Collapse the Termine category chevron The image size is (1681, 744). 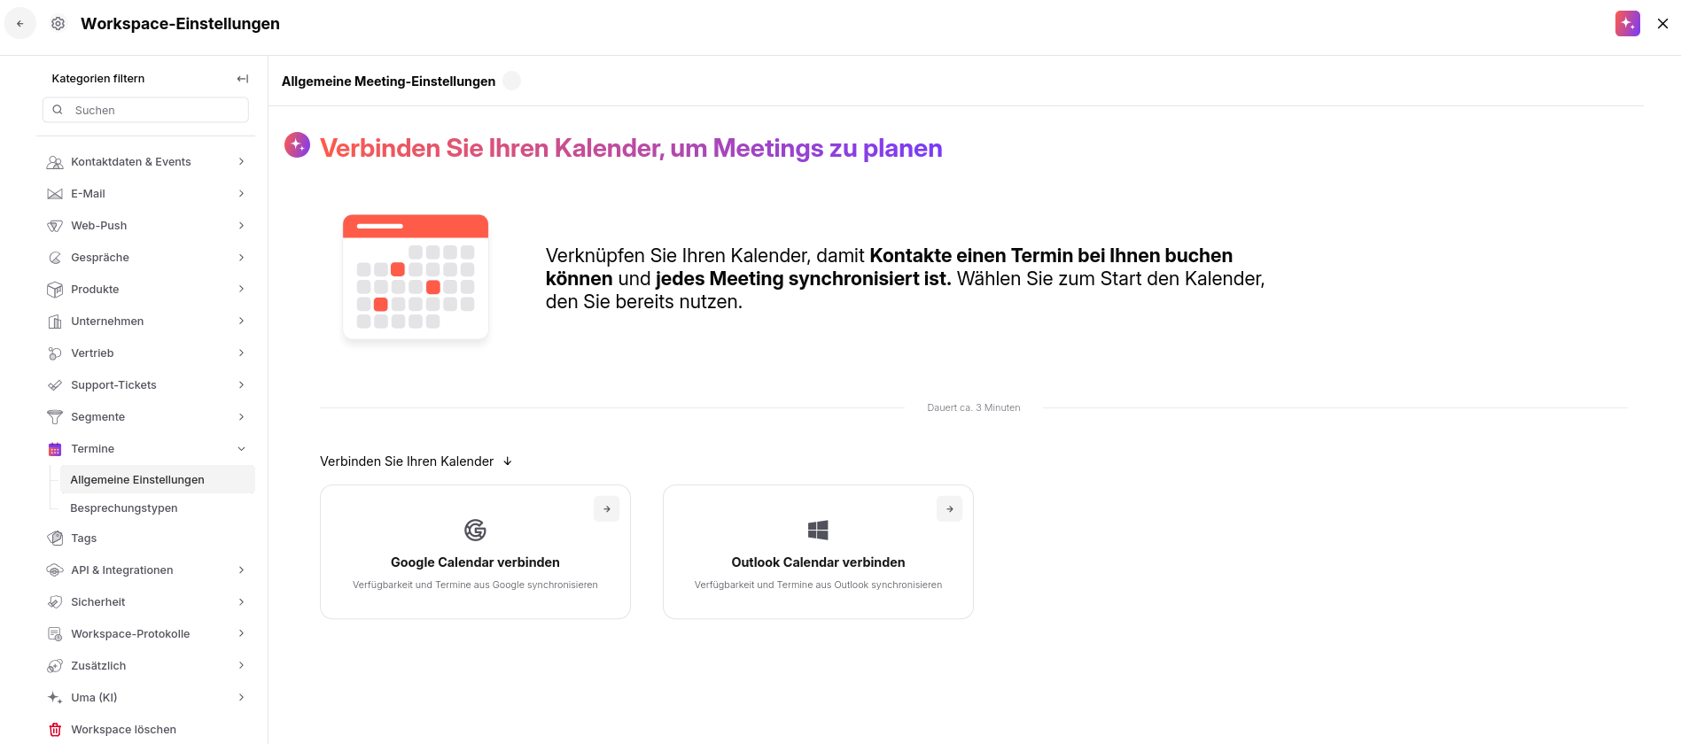pos(241,449)
